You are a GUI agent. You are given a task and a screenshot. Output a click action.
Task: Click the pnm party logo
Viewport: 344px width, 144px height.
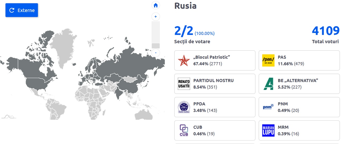point(268,107)
